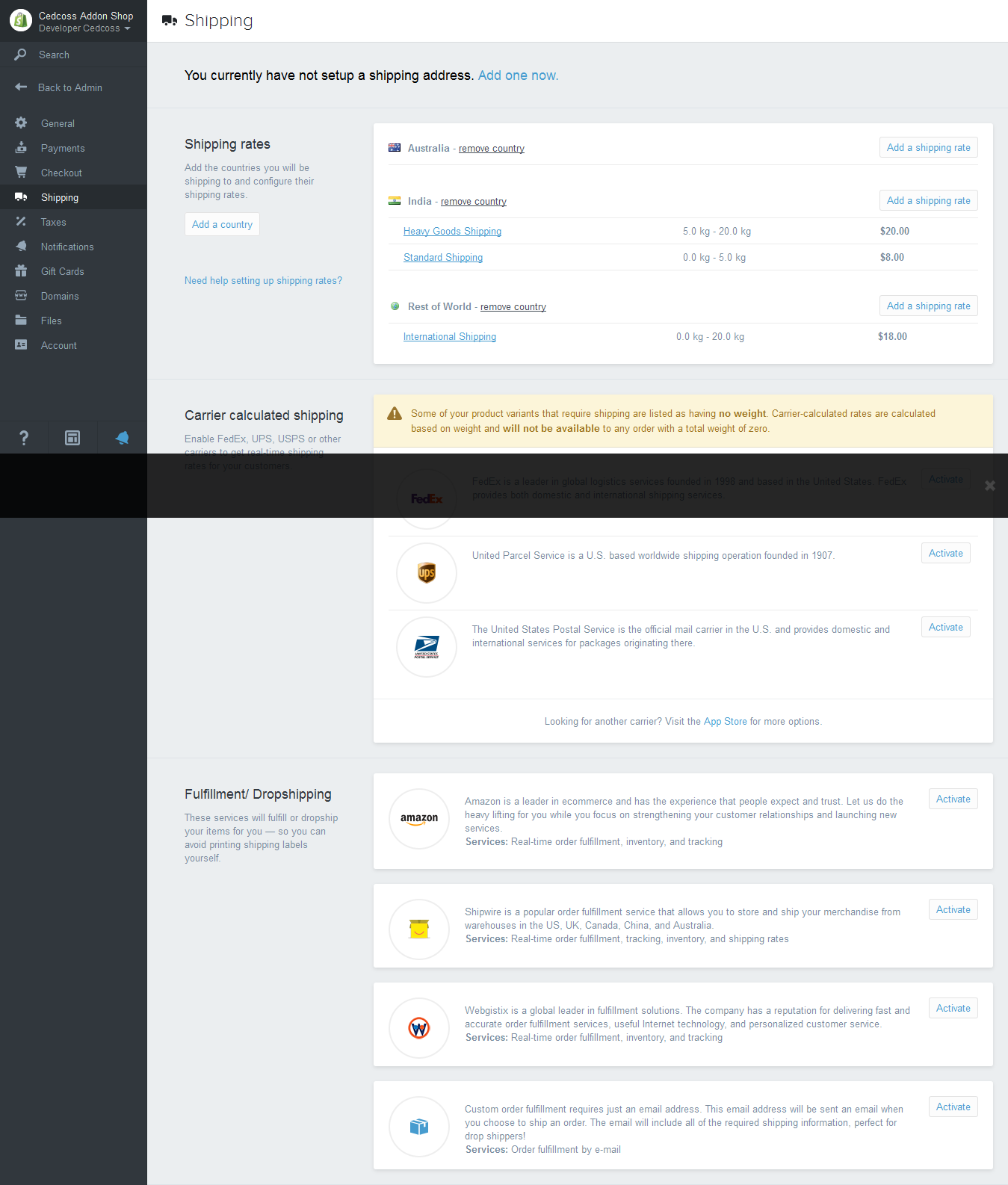Click the General settings gear icon
The width and height of the screenshot is (1008, 1185).
click(x=21, y=123)
